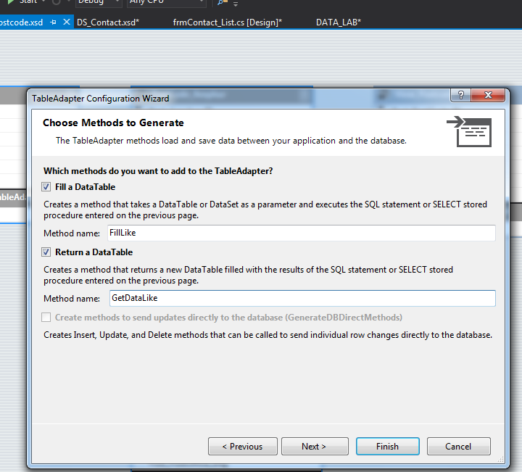Image resolution: width=522 pixels, height=472 pixels.
Task: Uncheck the Return a DataTable checkbox
Action: coord(47,252)
